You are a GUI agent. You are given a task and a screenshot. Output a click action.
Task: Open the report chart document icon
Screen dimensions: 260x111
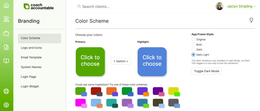pos(6,47)
